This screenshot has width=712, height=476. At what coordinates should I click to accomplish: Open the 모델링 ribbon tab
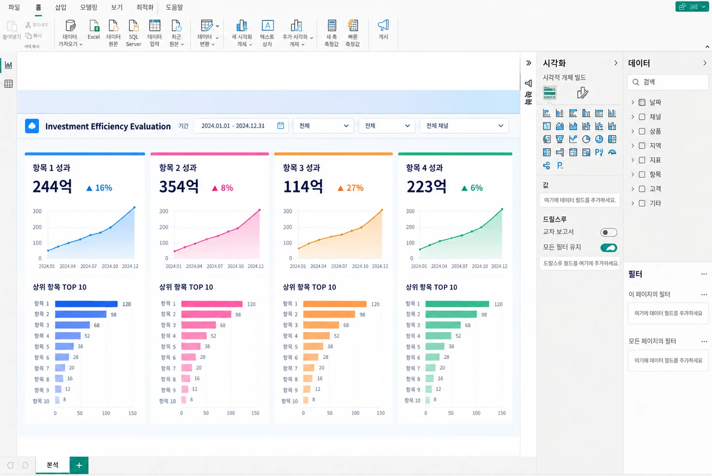89,7
